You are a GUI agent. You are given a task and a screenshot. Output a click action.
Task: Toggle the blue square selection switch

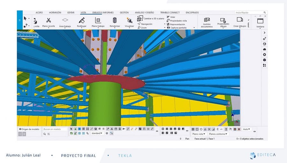[x=79, y=129]
